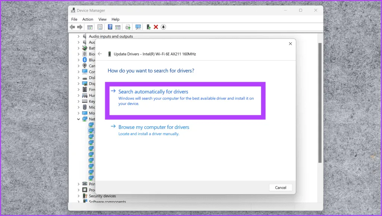Choose Search automatically for drivers
382x216 pixels.
pyautogui.click(x=153, y=92)
